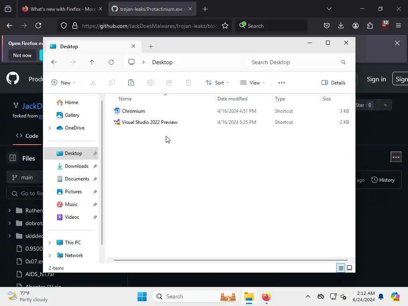
Task: Sort by the Date modified column header
Action: click(232, 99)
